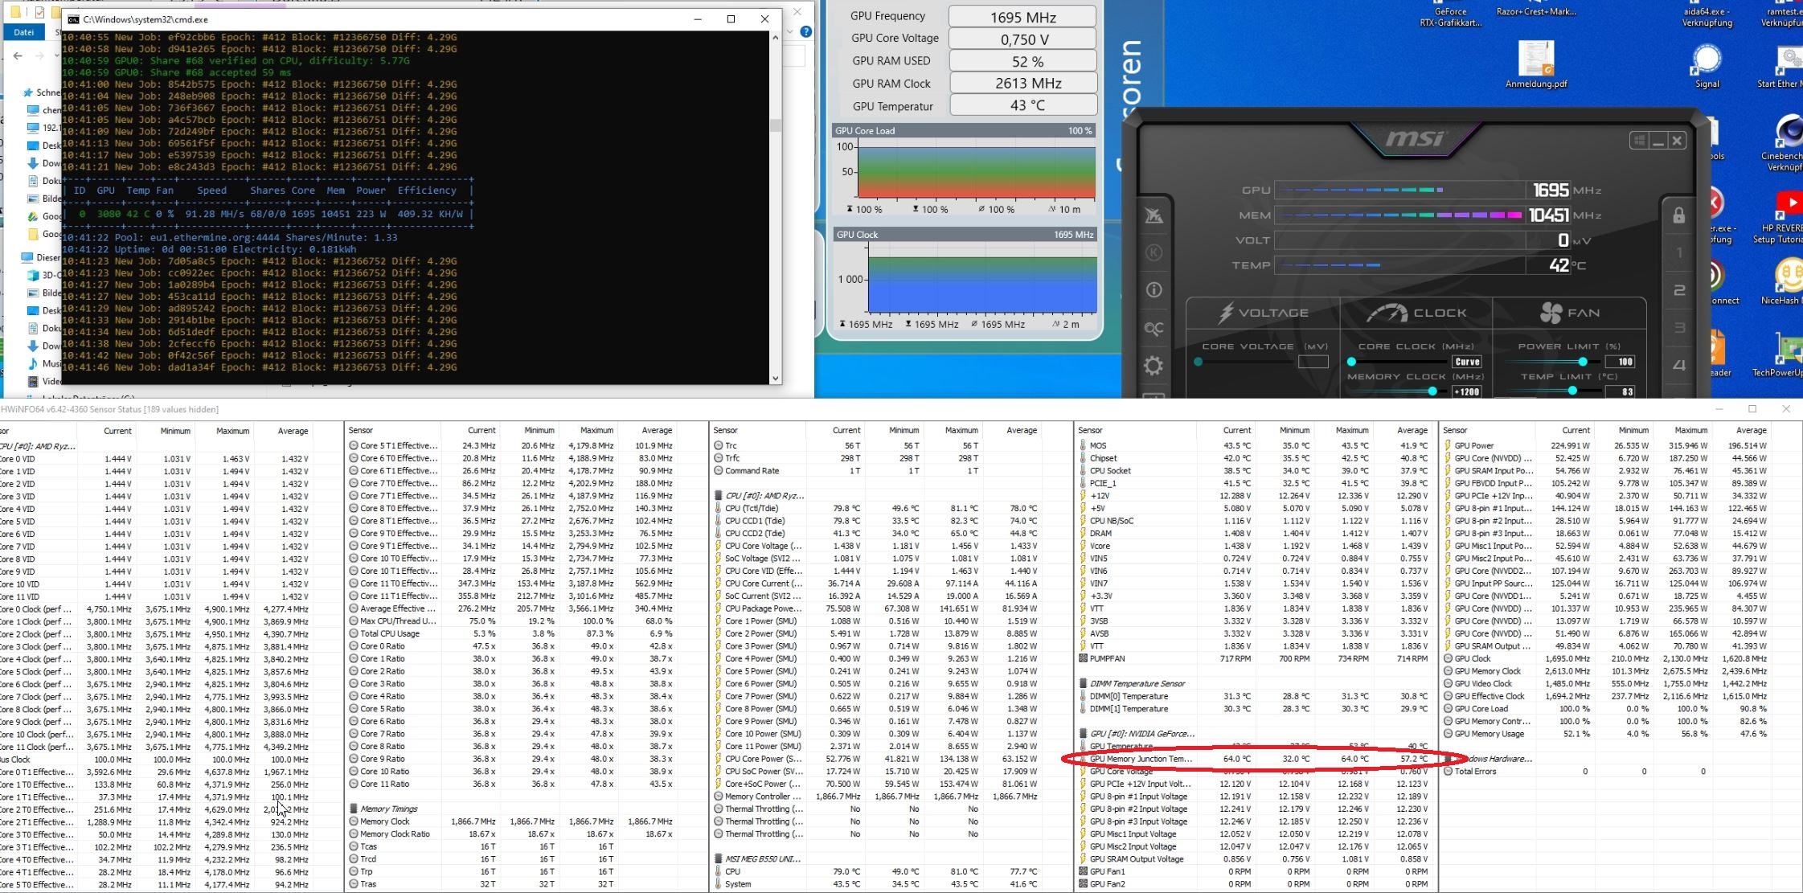Click the GPU Core Load graph panel
Image resolution: width=1803 pixels, height=893 pixels.
coord(964,171)
